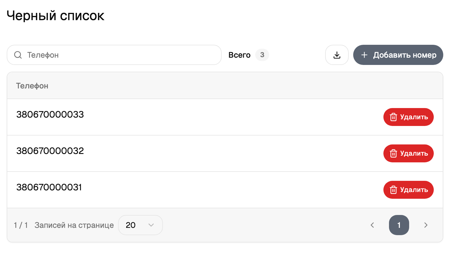Image resolution: width=450 pixels, height=276 pixels.
Task: Click trash icon for 380670000032
Action: coord(393,153)
